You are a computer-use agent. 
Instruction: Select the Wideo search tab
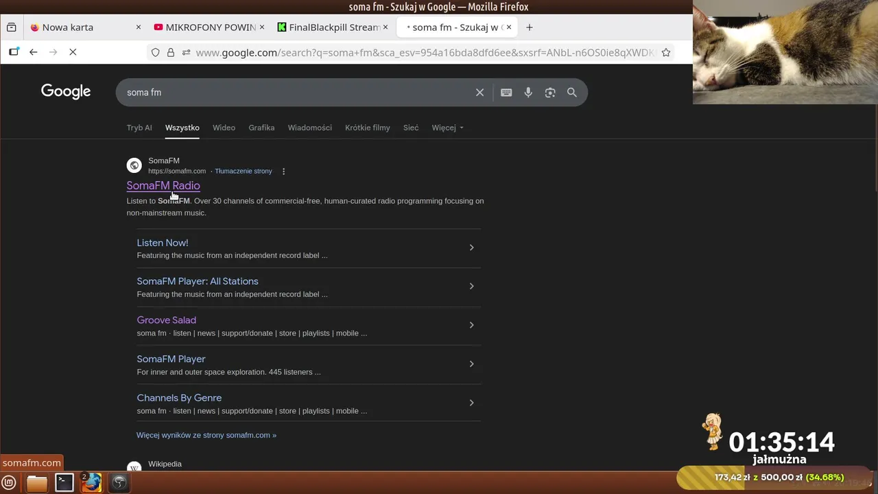point(224,128)
